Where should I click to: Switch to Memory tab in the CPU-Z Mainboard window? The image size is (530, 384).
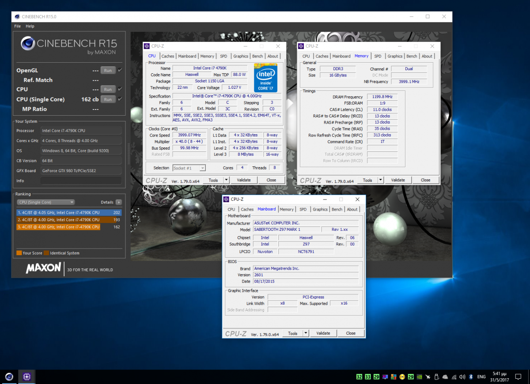287,209
